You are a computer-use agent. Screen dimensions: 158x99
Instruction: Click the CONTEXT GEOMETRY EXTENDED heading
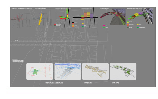(22, 9)
